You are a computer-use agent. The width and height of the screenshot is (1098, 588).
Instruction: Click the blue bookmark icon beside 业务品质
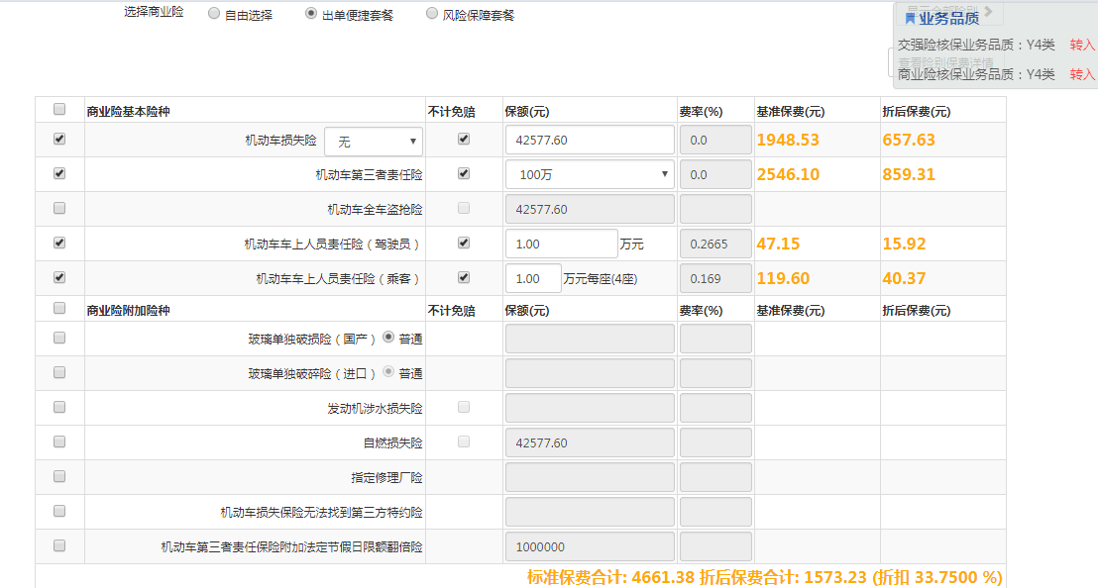coord(911,18)
